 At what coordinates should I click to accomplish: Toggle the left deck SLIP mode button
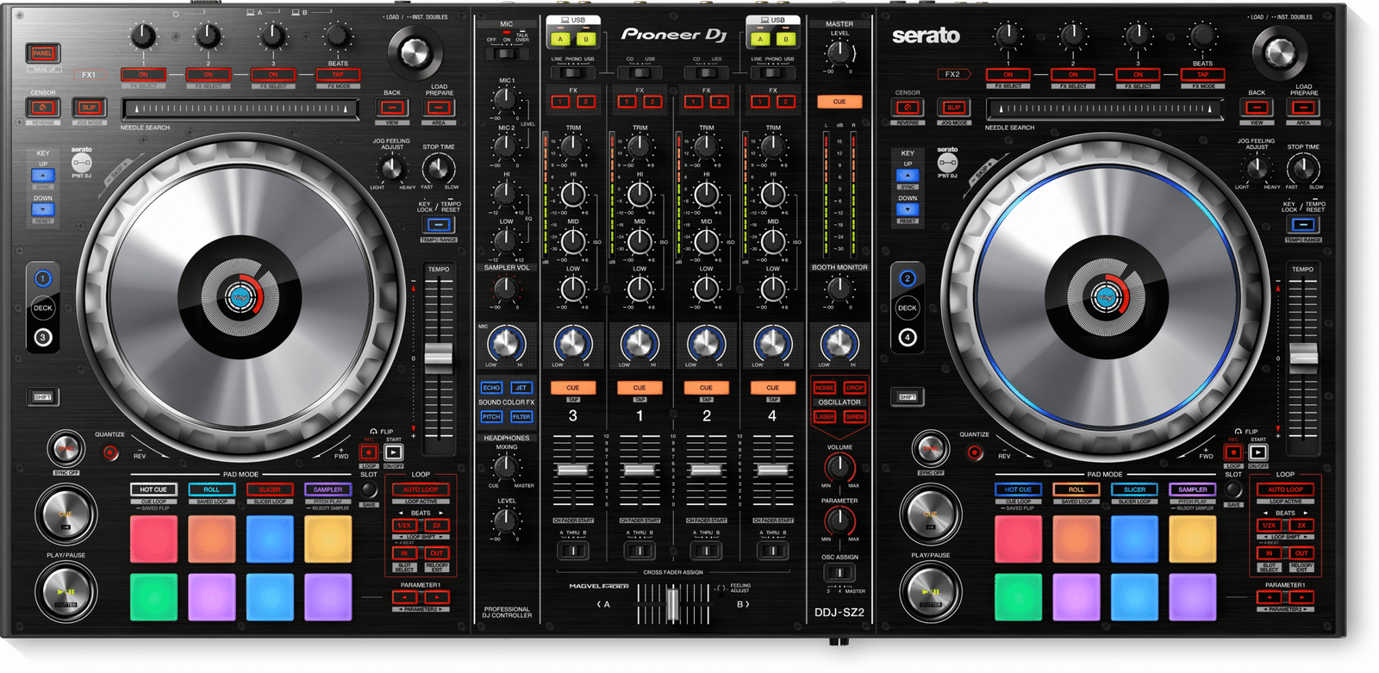(90, 108)
